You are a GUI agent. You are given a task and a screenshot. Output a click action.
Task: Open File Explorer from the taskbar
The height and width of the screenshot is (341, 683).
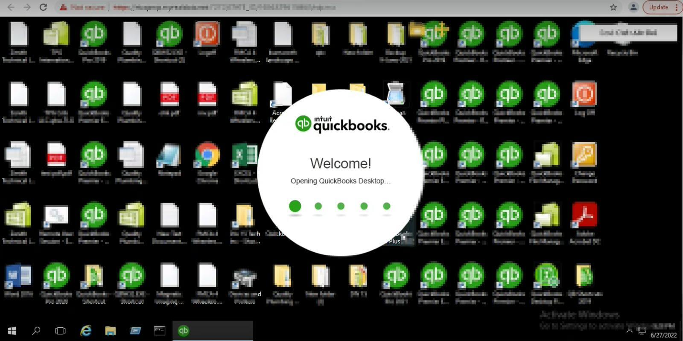tap(111, 331)
